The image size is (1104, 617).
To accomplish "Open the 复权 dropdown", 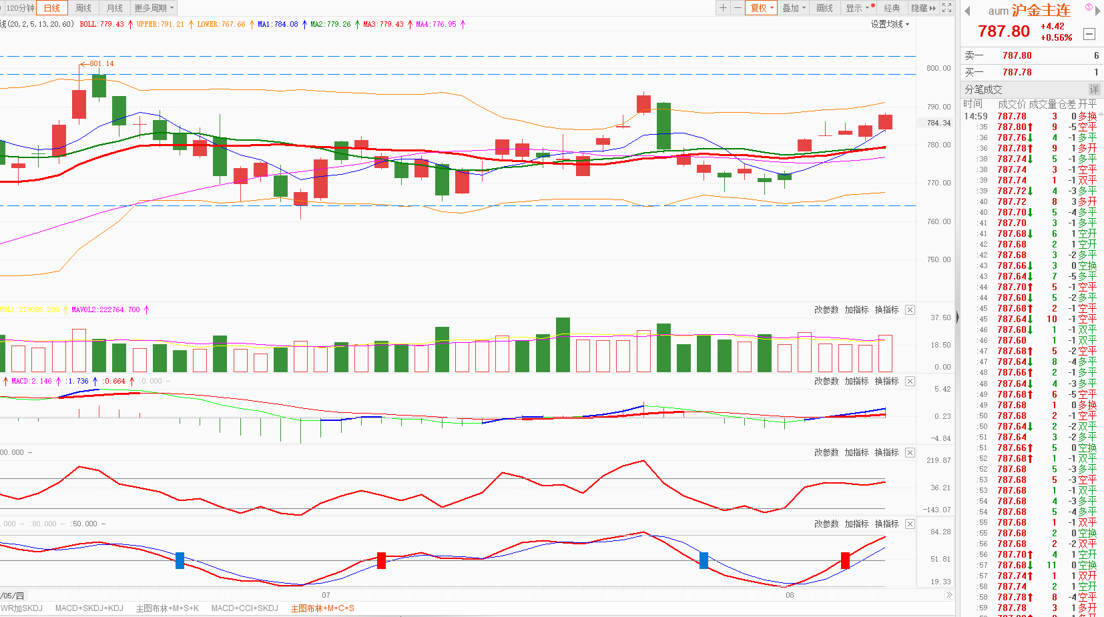I will click(x=762, y=8).
